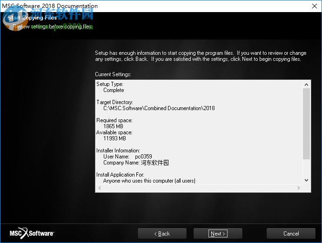Select the "1865 MB" value
The width and height of the screenshot is (322, 243).
pos(113,126)
